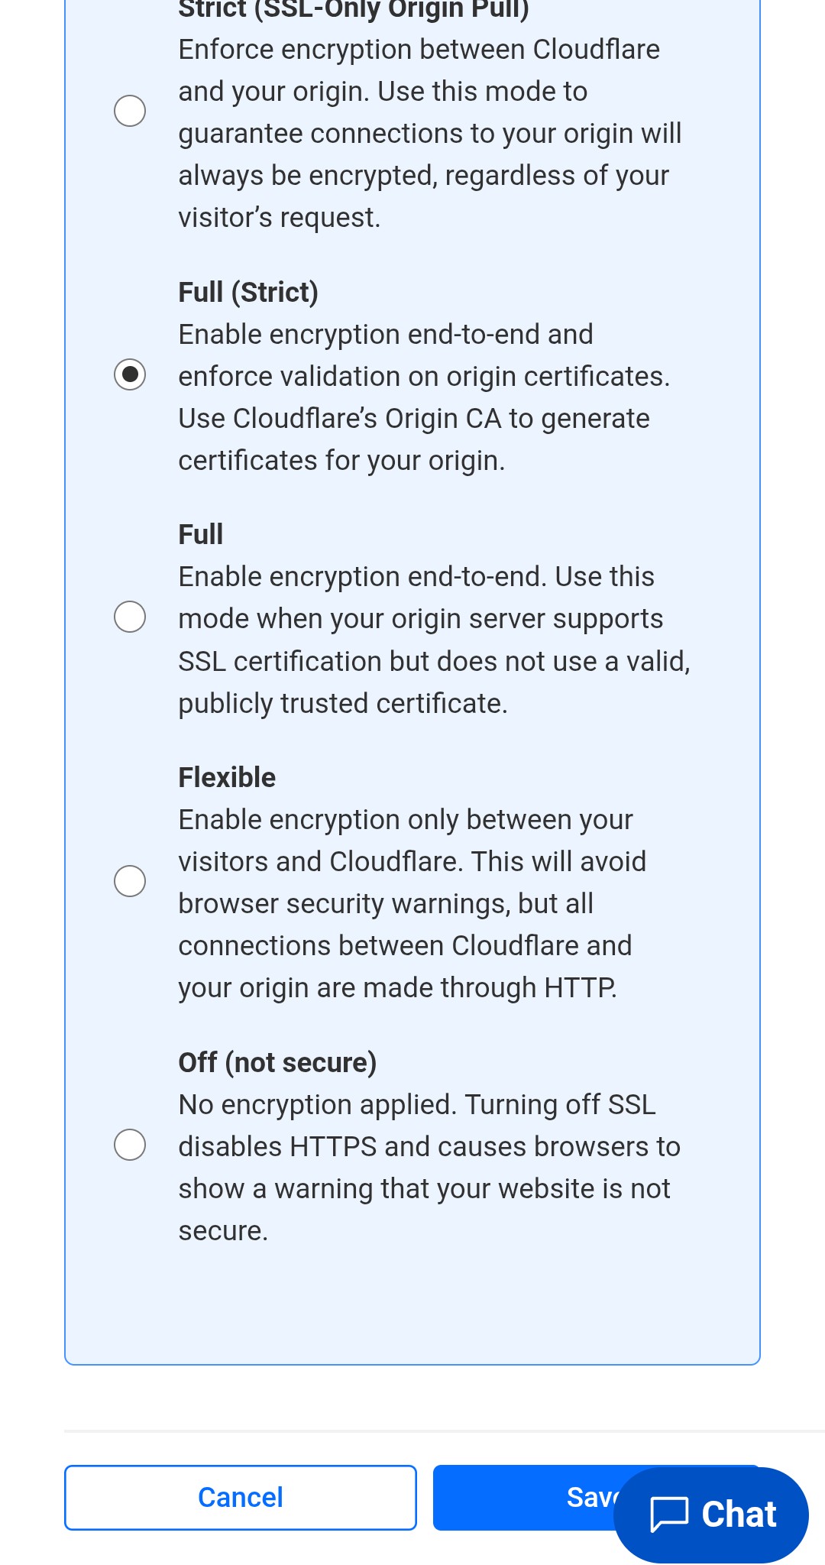Click the Chat label on the support button

click(739, 1515)
